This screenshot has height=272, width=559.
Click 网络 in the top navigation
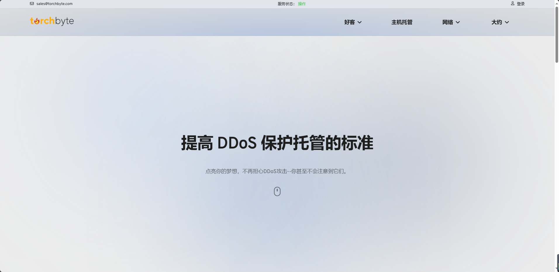click(x=447, y=22)
